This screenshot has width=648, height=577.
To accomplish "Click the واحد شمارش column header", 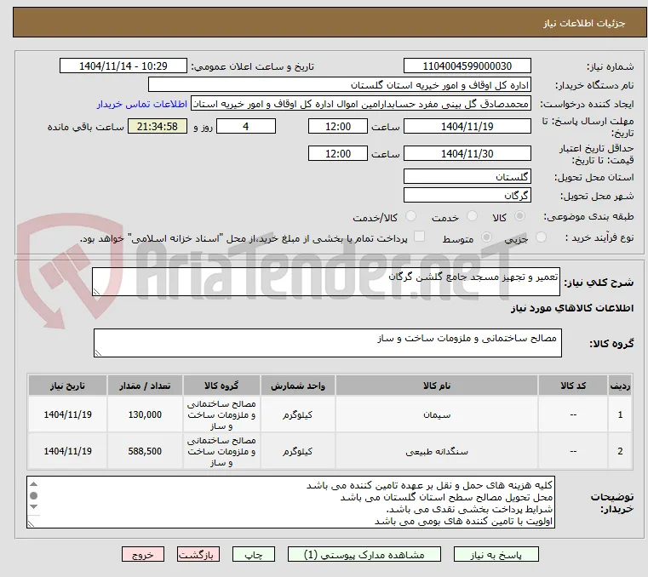I will pos(297,386).
